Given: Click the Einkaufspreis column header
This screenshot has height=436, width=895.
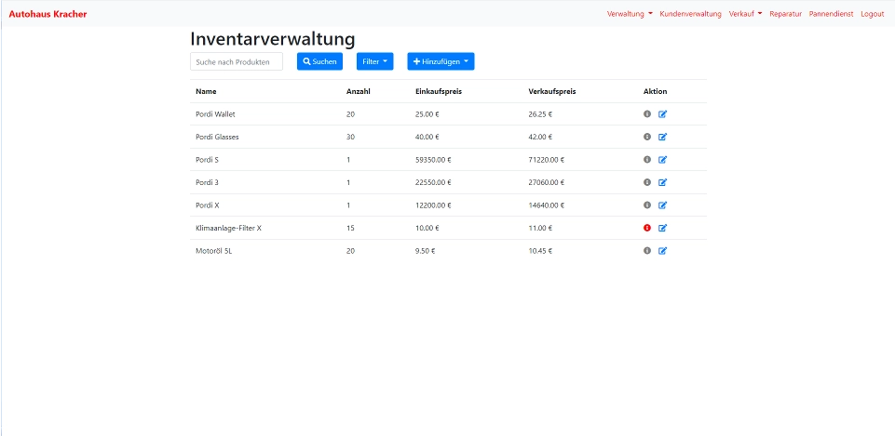Looking at the screenshot, I should (439, 91).
